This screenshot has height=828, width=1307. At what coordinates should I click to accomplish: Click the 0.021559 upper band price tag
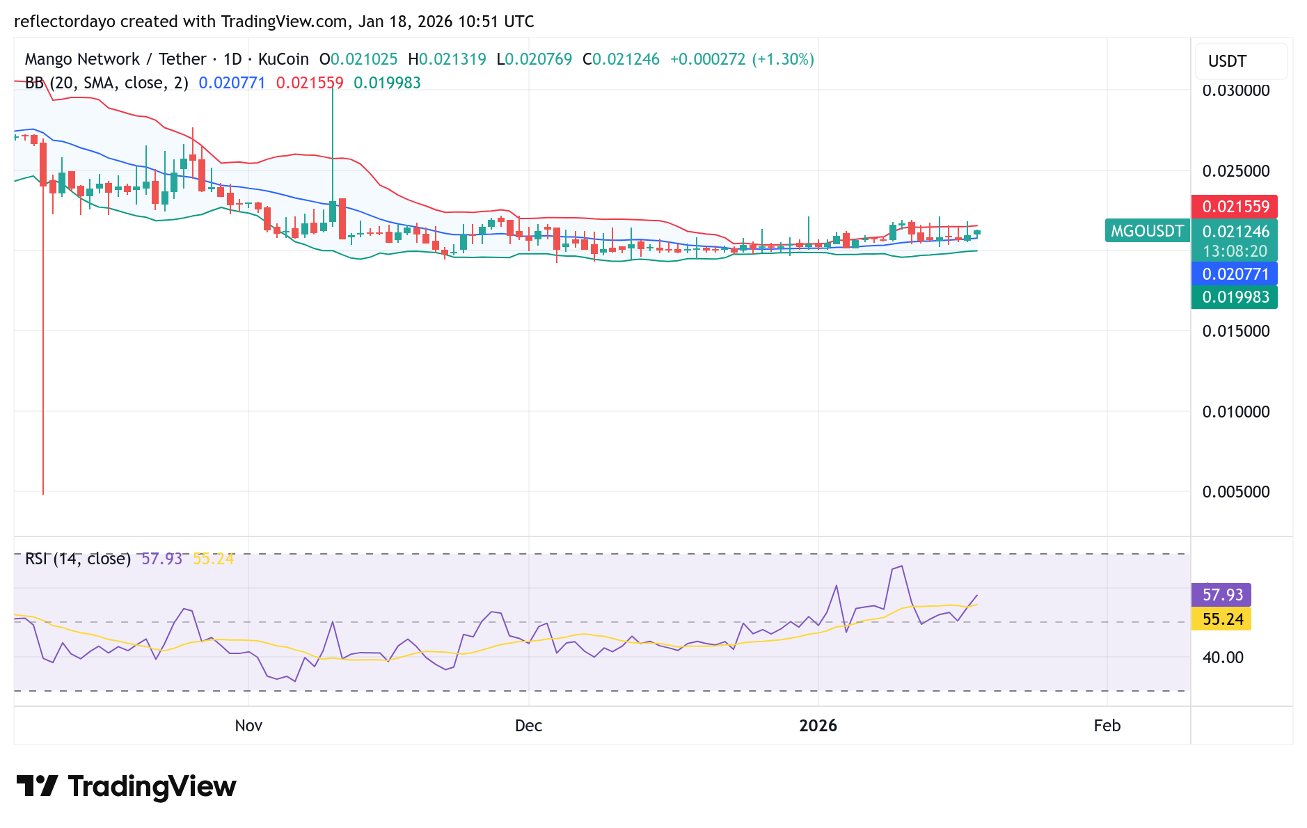coord(1235,207)
